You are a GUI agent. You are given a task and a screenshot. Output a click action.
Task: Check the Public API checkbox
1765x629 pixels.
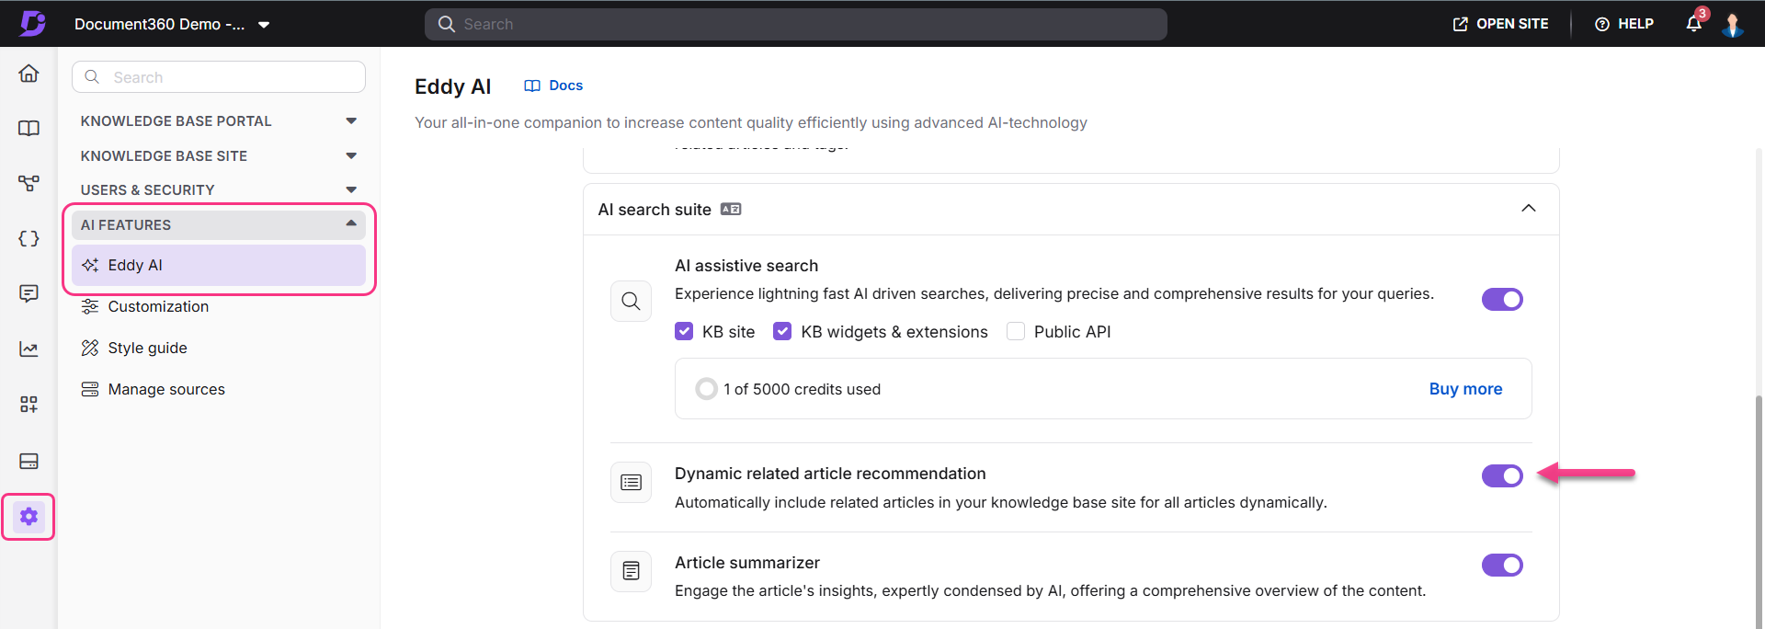click(x=1016, y=331)
